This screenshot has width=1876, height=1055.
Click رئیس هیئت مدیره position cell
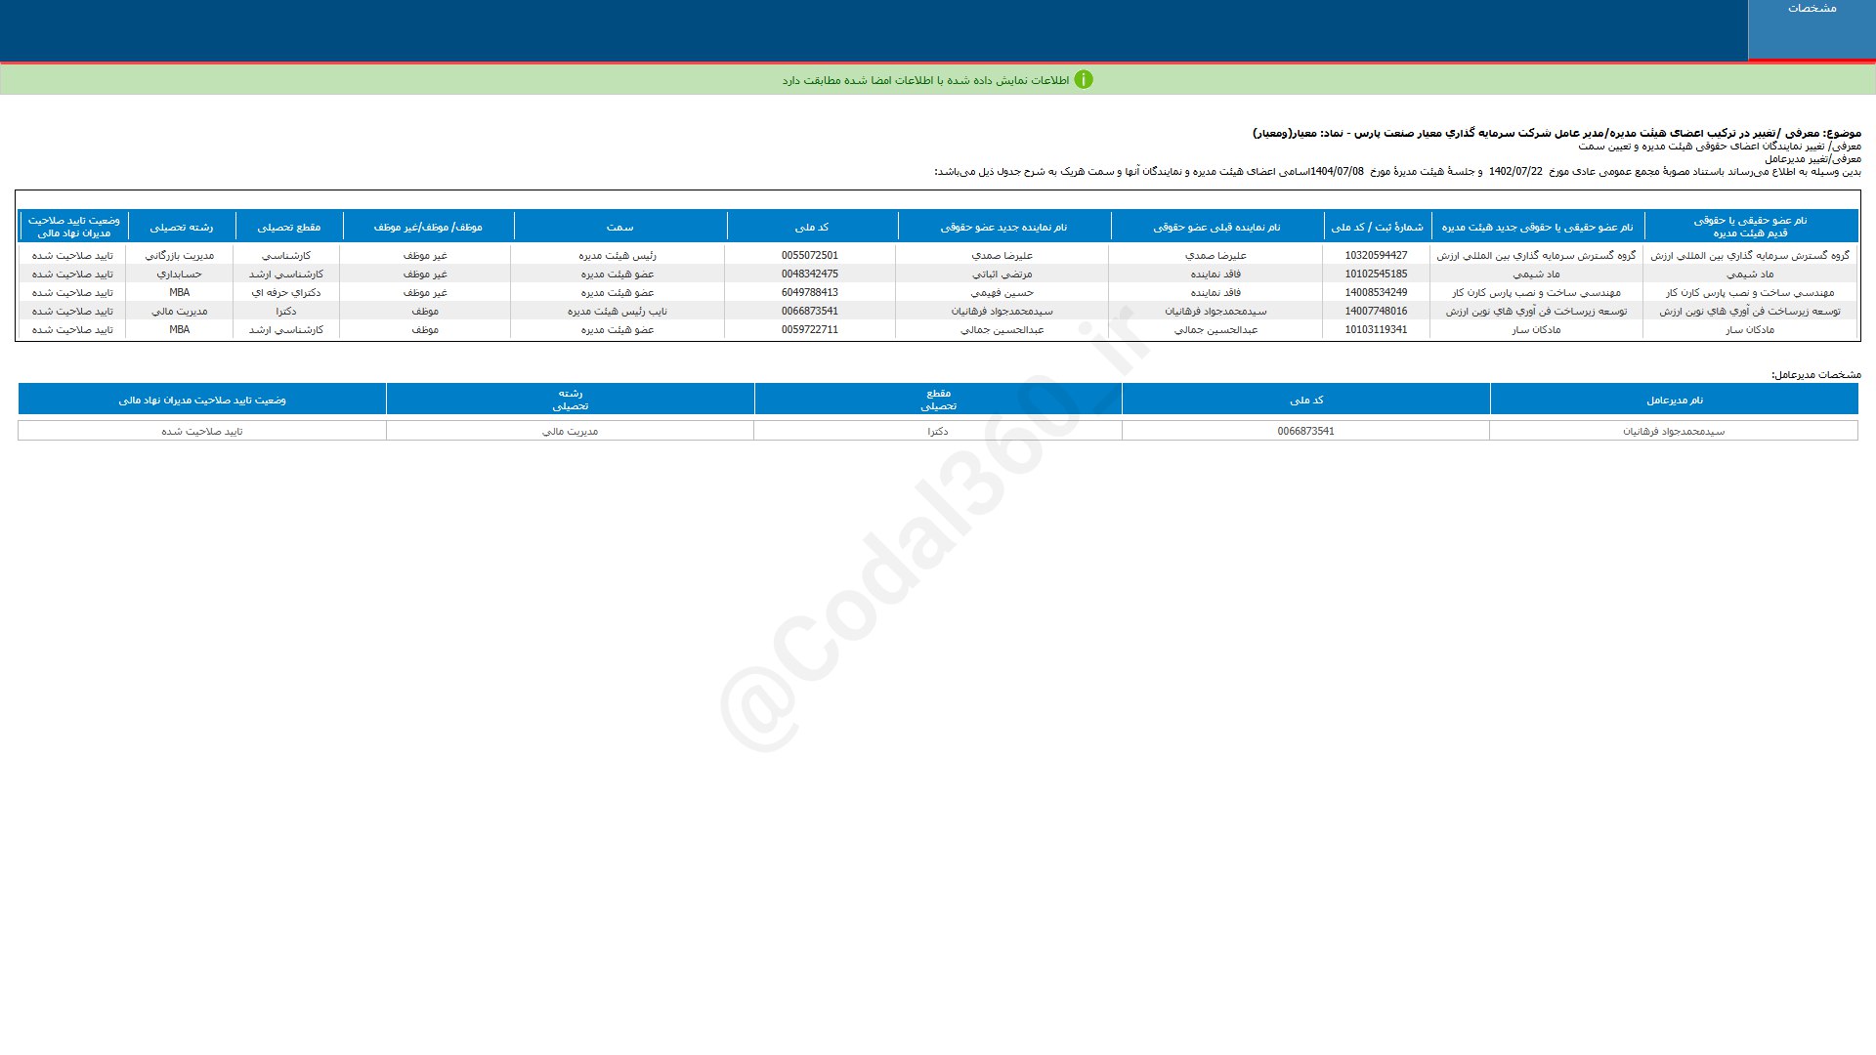[x=618, y=256]
